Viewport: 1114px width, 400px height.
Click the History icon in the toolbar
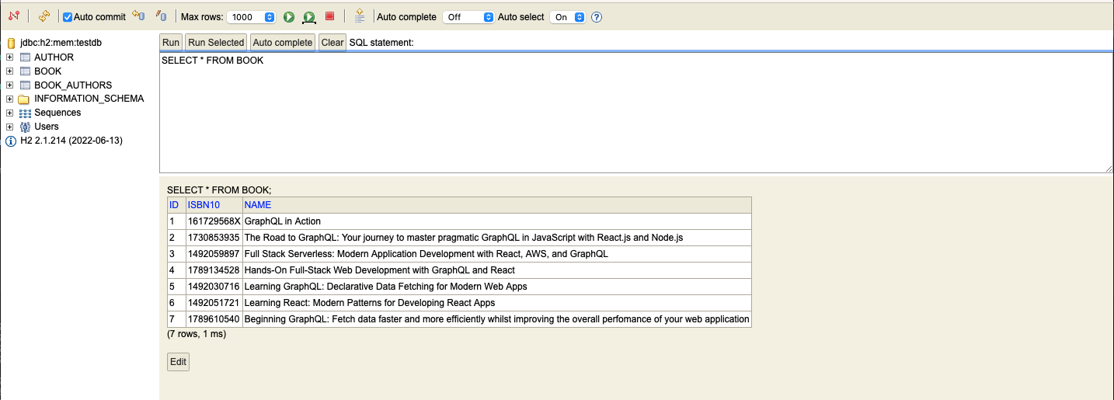[360, 16]
